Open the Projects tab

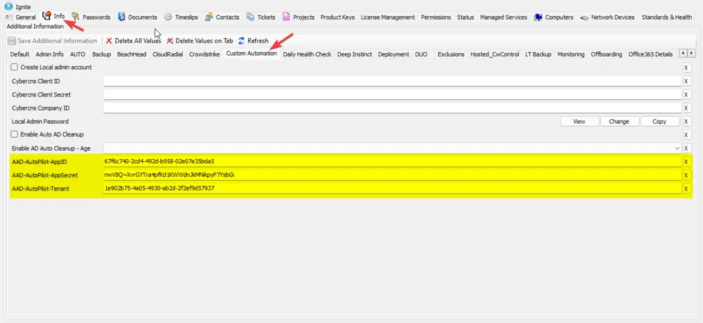[x=299, y=17]
